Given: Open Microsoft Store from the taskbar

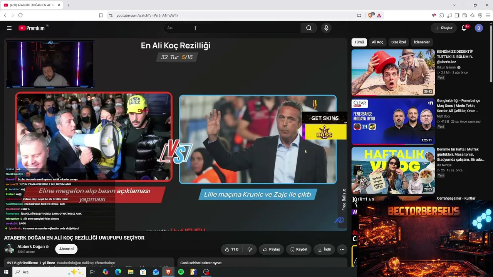Looking at the screenshot, I should (143, 272).
